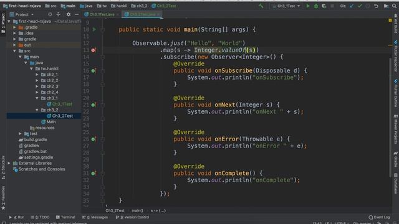This screenshot has width=399, height=224.
Task: Expand the out folder
Action: (14, 45)
